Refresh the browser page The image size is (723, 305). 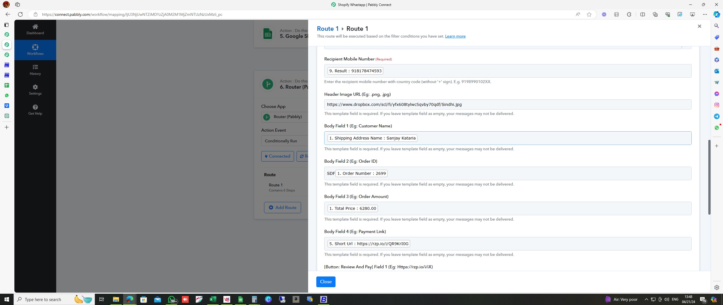(20, 14)
